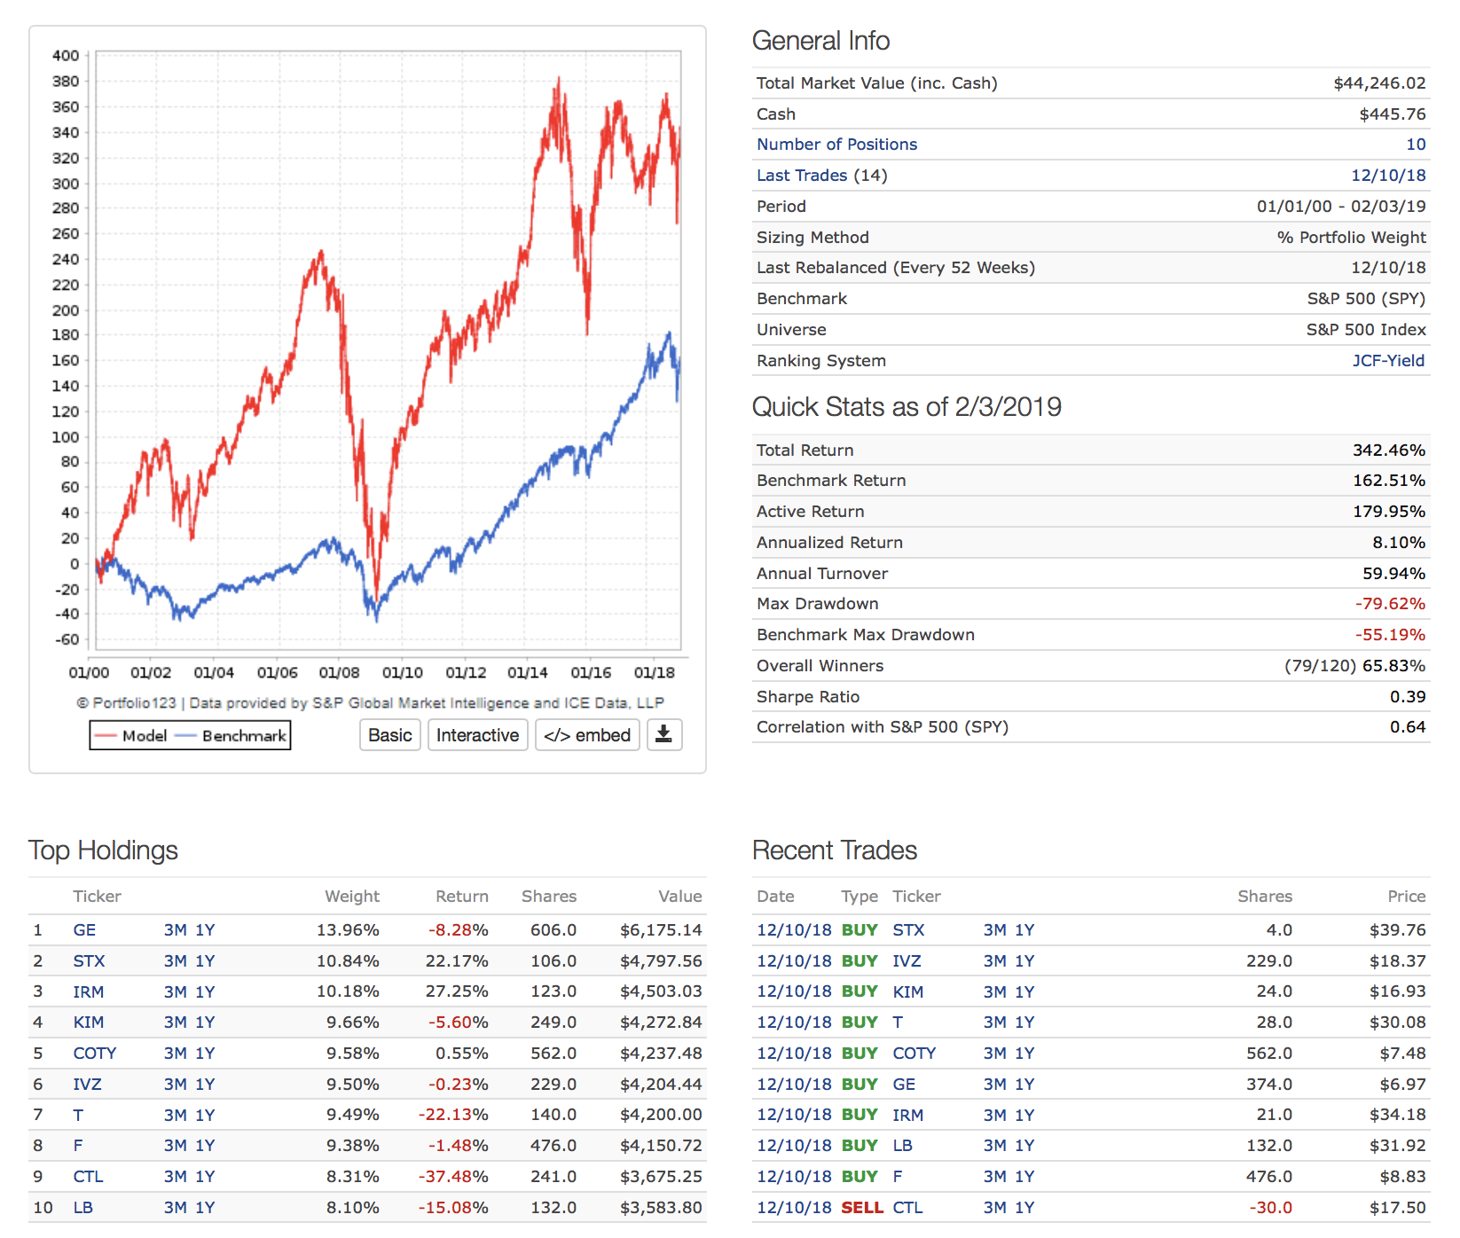Open 3M chart for KIM recent trade
The width and height of the screenshot is (1460, 1238).
(994, 992)
